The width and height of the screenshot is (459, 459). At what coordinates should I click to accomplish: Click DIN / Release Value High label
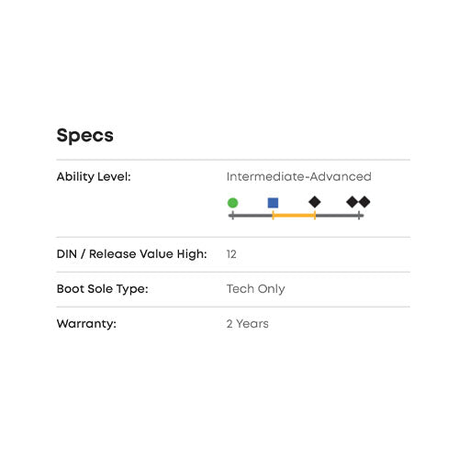(x=132, y=254)
